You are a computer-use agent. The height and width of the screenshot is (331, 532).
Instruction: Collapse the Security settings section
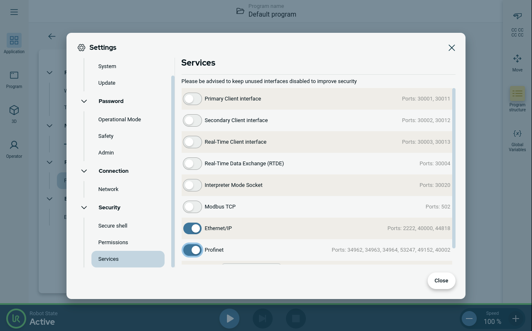pyautogui.click(x=84, y=208)
